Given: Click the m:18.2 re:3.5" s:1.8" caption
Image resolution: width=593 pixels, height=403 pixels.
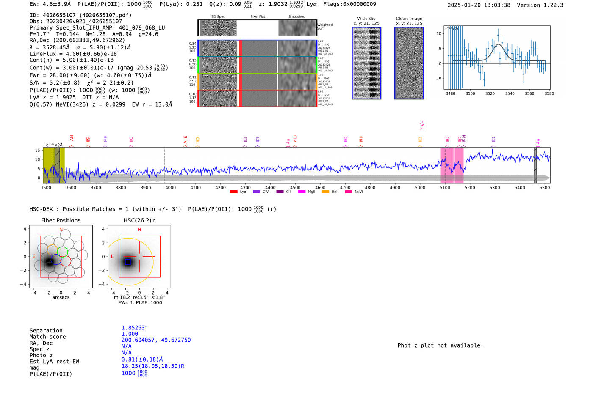Looking at the screenshot, I should pos(139,297).
